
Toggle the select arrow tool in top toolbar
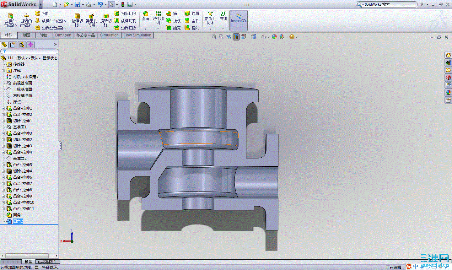coord(111,4)
